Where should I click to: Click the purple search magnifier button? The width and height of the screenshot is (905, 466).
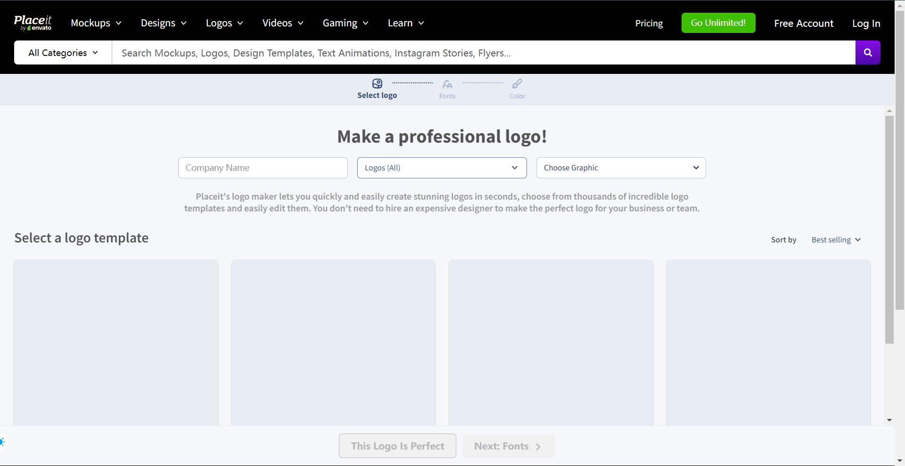(x=868, y=52)
